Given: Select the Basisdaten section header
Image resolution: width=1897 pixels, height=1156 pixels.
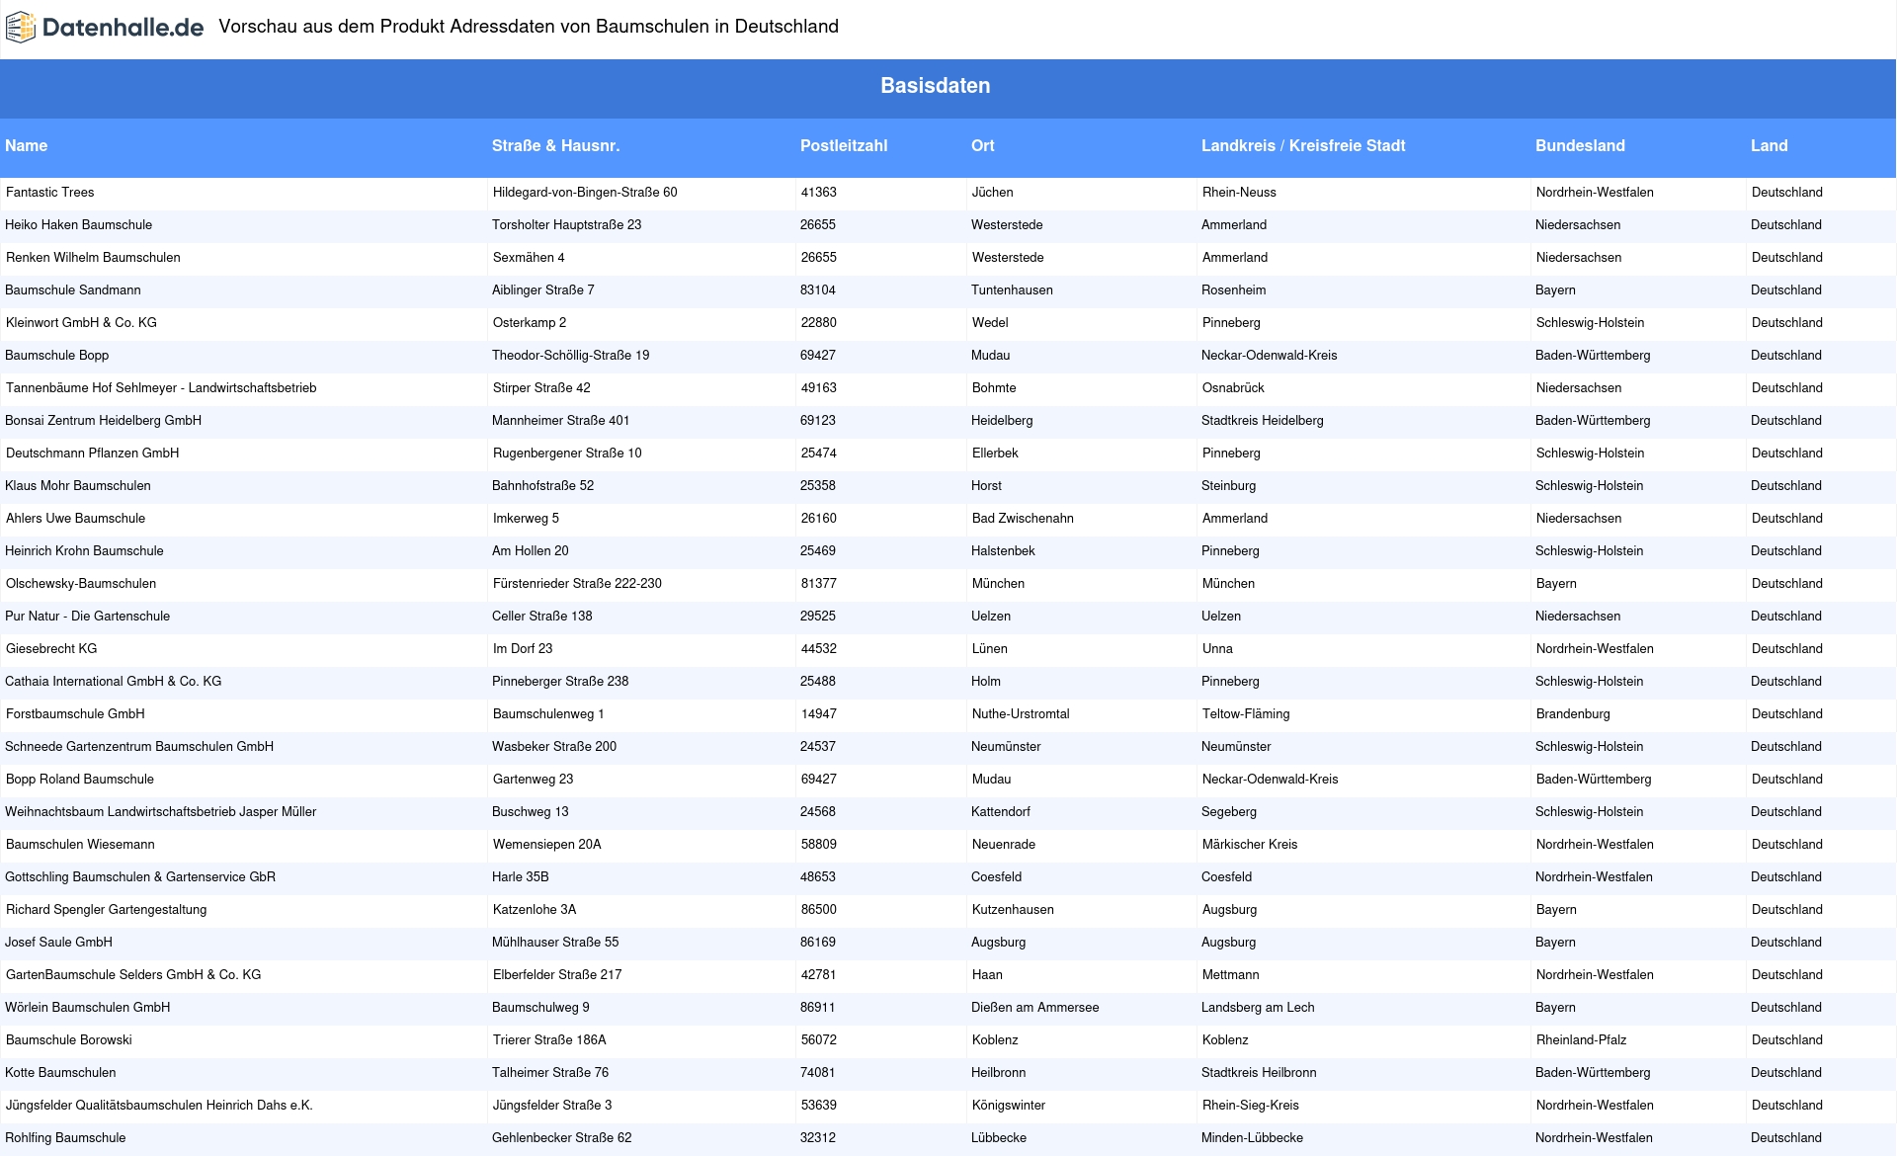Looking at the screenshot, I should click(935, 86).
